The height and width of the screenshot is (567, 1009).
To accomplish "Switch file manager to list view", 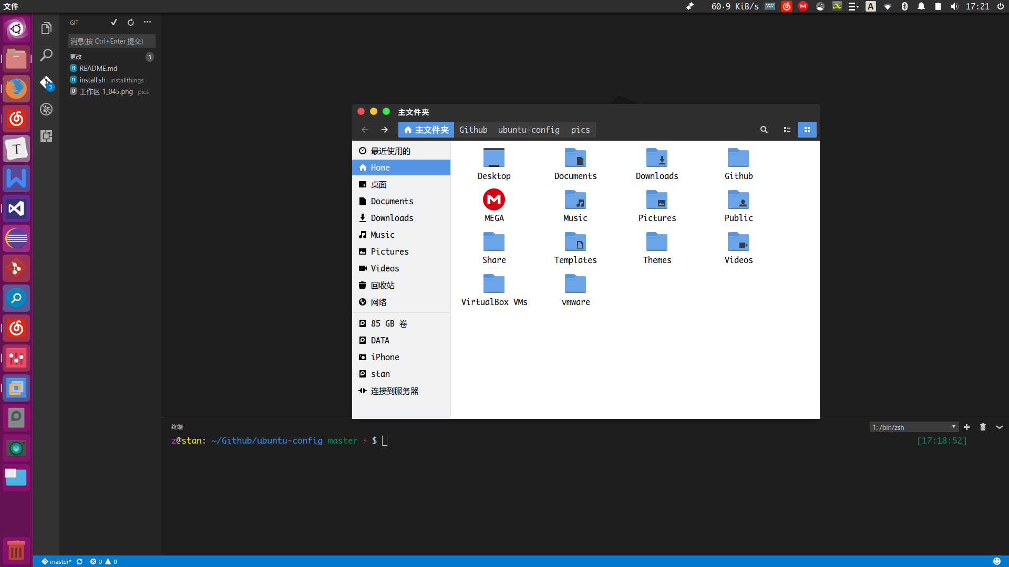I will click(x=787, y=130).
